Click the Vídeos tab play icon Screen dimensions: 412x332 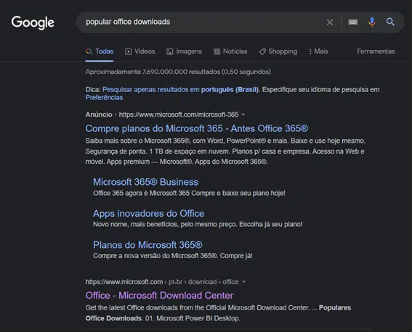[128, 51]
